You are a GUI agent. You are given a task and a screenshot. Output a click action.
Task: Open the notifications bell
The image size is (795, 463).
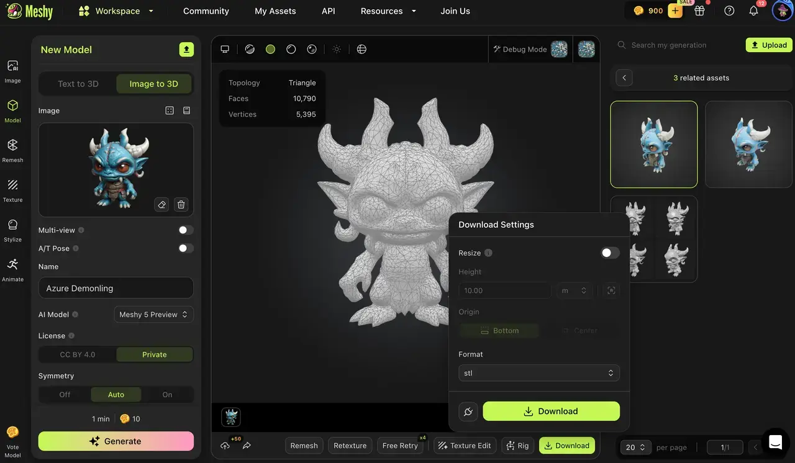(x=753, y=11)
